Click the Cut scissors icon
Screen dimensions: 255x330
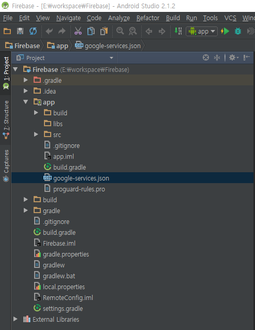pos(78,31)
